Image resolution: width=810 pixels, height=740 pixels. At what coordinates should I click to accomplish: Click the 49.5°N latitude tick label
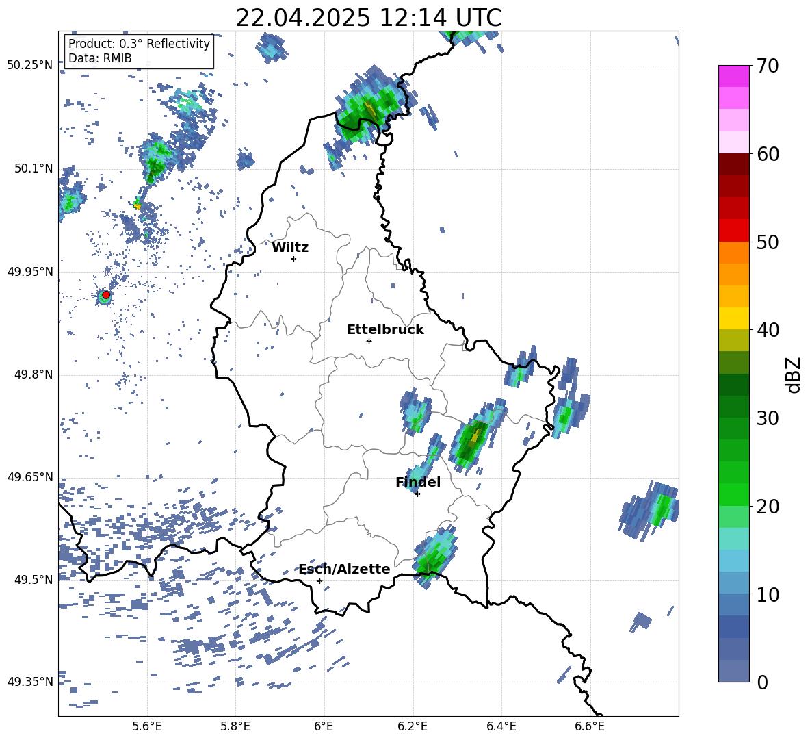34,579
